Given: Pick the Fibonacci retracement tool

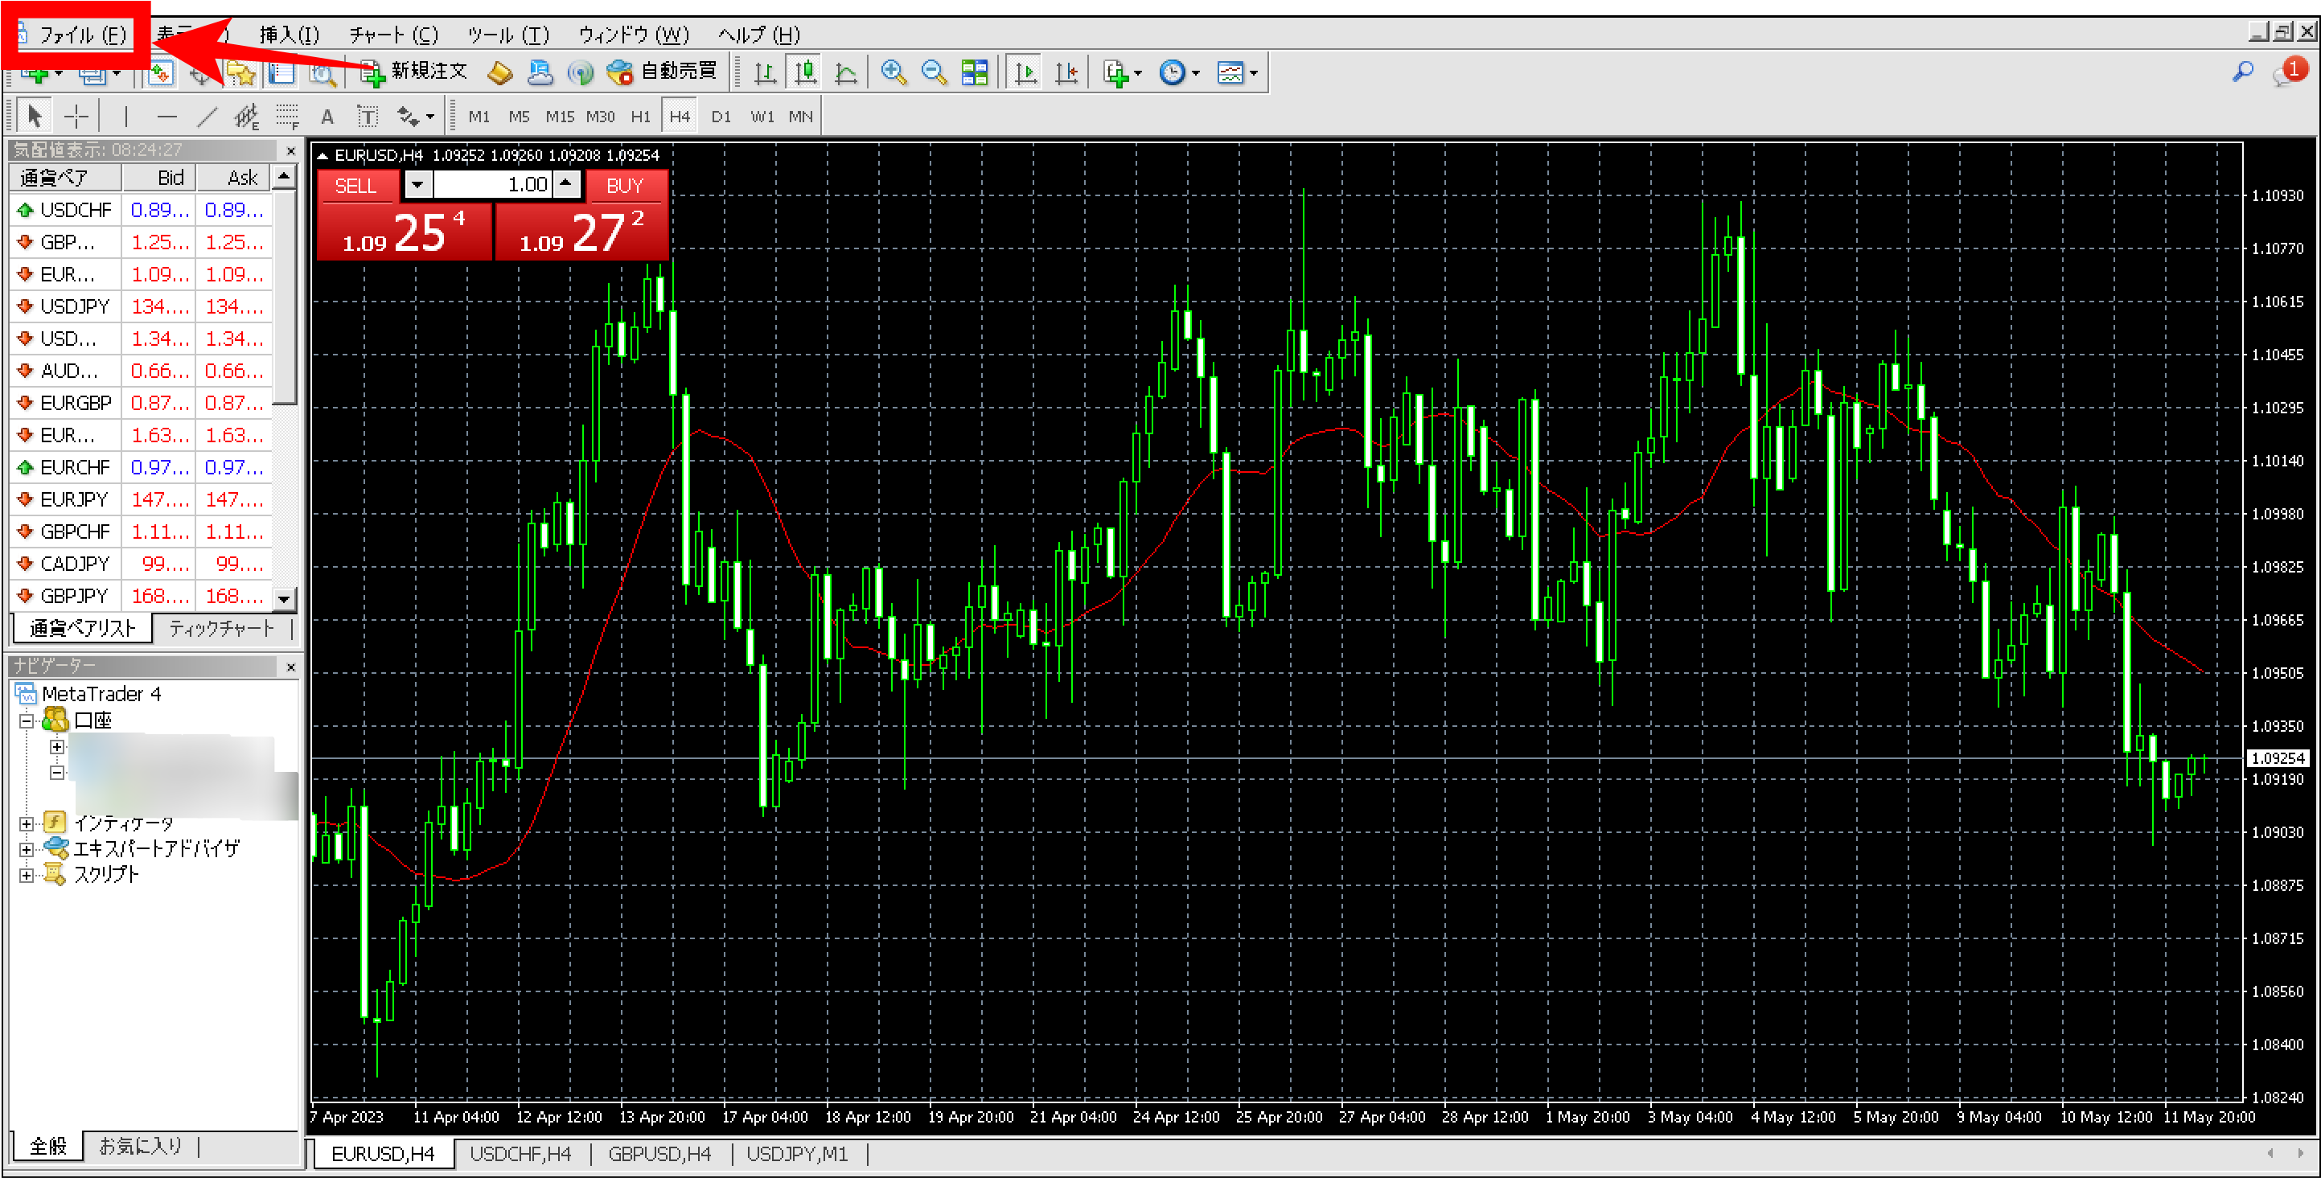Looking at the screenshot, I should [x=286, y=116].
